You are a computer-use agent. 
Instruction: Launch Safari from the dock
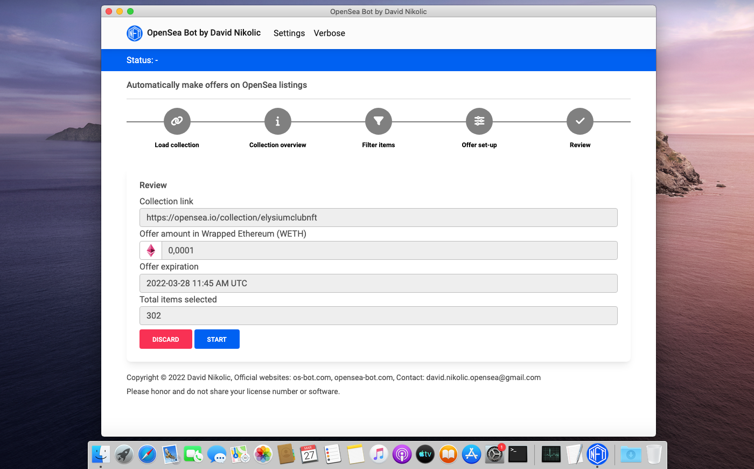click(x=147, y=454)
